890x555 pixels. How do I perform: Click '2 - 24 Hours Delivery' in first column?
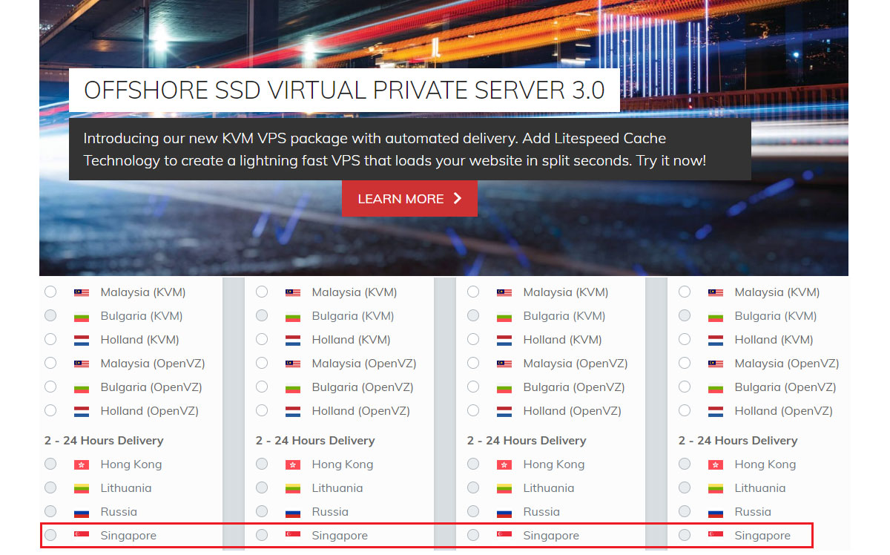[x=104, y=441]
